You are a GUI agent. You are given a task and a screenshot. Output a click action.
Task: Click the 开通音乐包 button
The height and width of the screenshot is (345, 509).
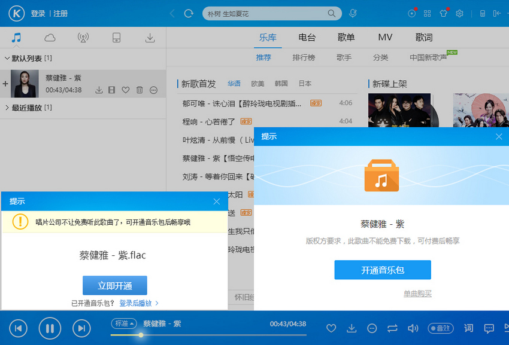pos(382,270)
